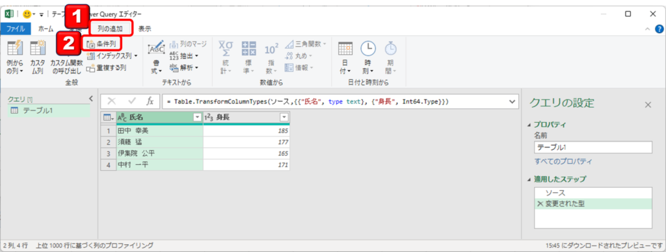This screenshot has width=666, height=252.
Task: Select cell 田中 幸美
Action: pos(159,131)
